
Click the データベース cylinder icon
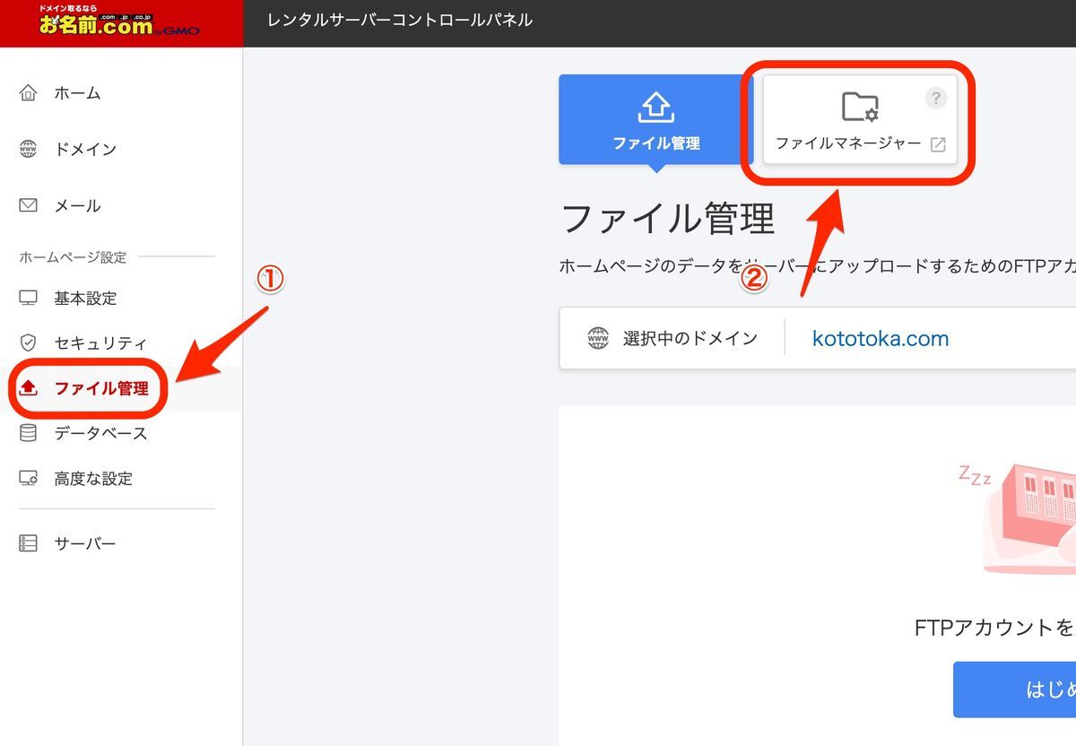pos(29,433)
